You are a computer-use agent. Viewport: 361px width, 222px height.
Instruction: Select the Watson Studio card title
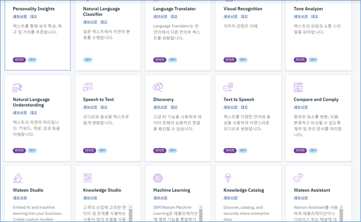tap(28, 190)
